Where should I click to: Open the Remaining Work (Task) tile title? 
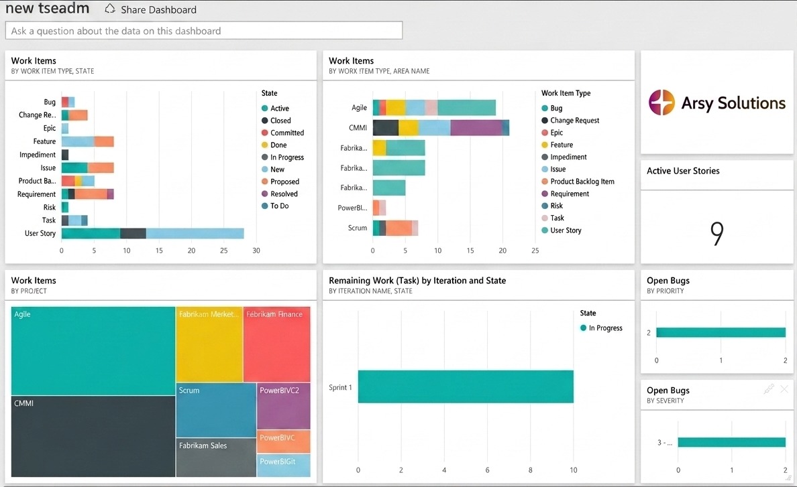pyautogui.click(x=417, y=281)
